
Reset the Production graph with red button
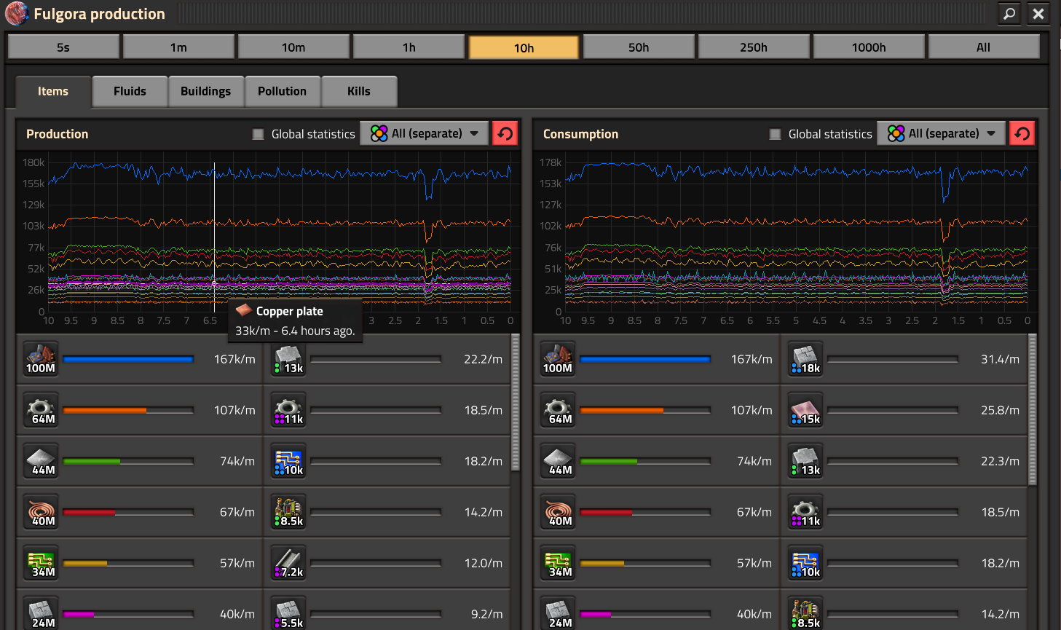tap(505, 133)
